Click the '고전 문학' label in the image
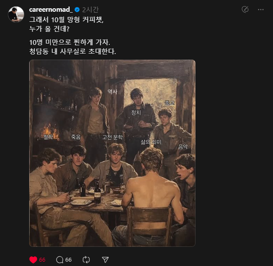 [x=113, y=137]
